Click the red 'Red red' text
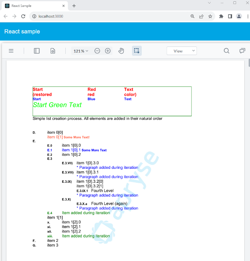 point(92,92)
